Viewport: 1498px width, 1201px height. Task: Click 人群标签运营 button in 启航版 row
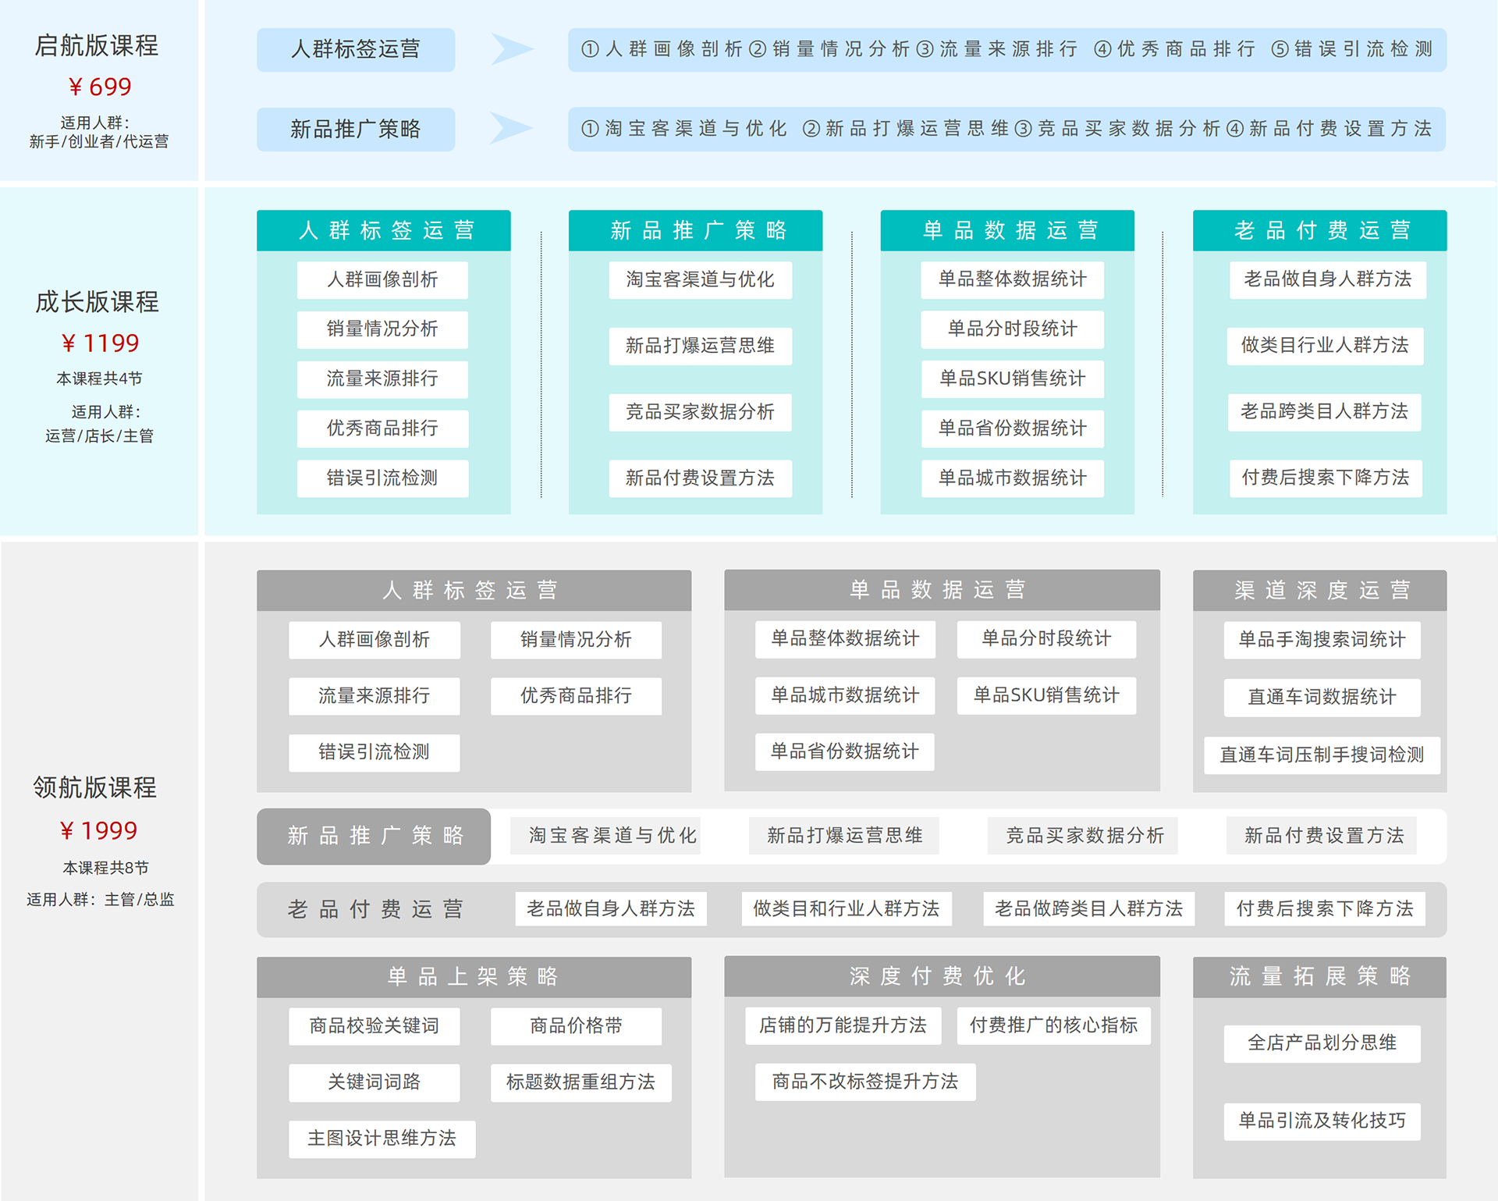click(356, 49)
